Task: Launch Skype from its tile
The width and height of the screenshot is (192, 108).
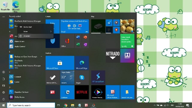Action: [x=82, y=77]
